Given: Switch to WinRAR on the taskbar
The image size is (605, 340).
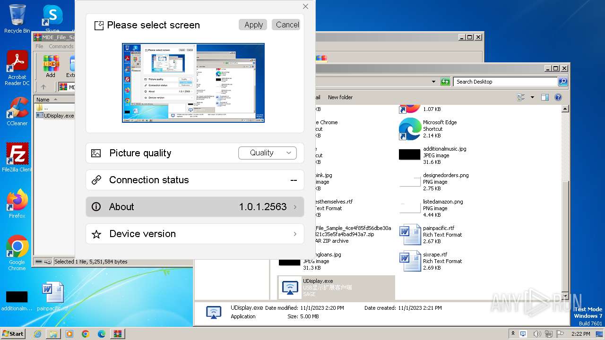Looking at the screenshot, I should tap(118, 334).
